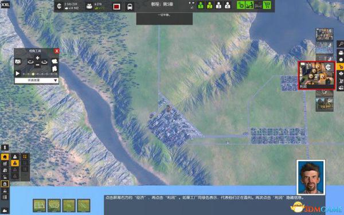Zoom in with the plus button
344x215 pixels.
(x=37, y=58)
